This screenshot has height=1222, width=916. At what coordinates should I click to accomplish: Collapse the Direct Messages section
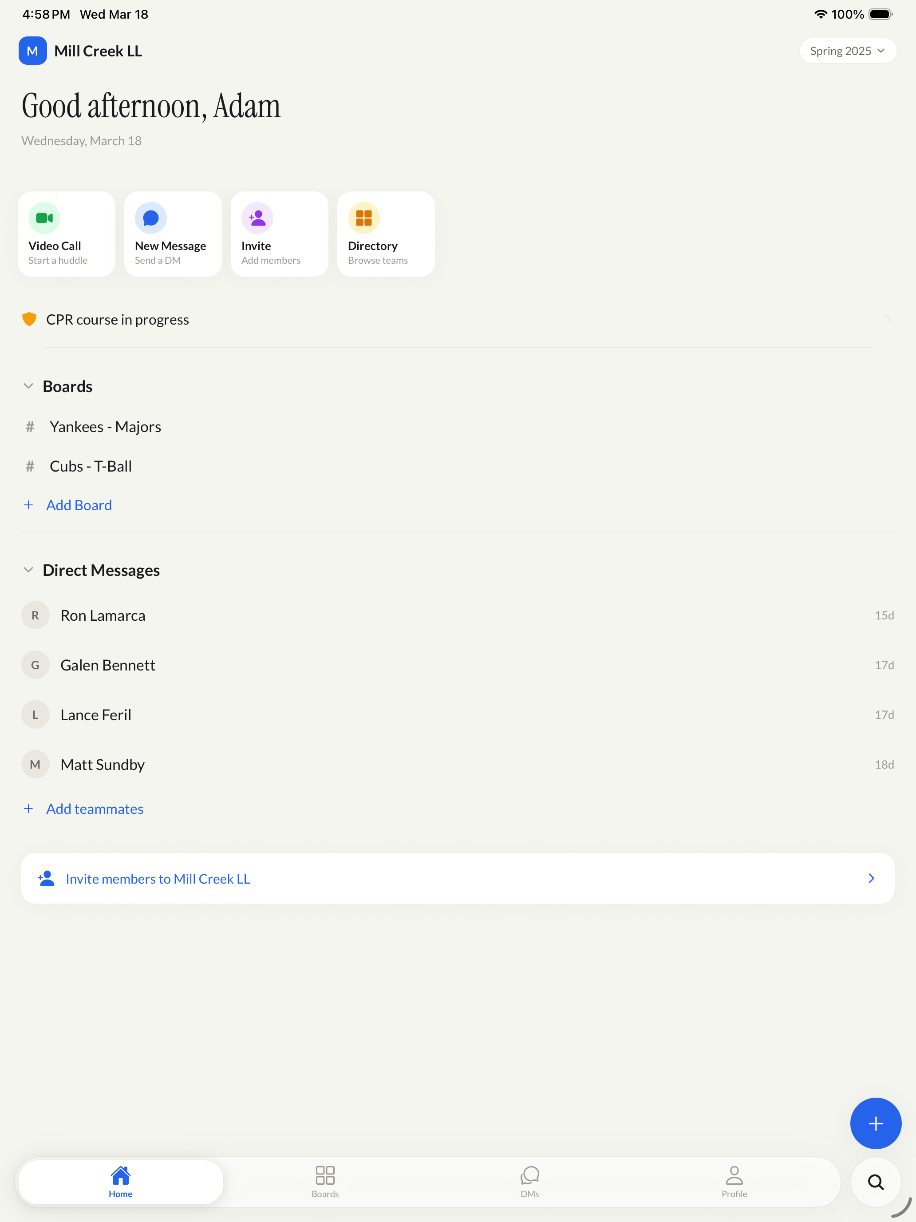(29, 570)
